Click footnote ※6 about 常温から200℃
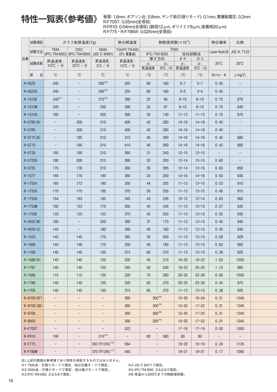The height and width of the screenshot is (392, 277). (x=157, y=374)
